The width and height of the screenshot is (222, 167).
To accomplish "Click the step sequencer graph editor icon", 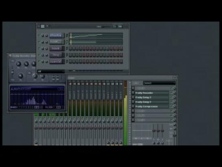I will [x=43, y=26].
